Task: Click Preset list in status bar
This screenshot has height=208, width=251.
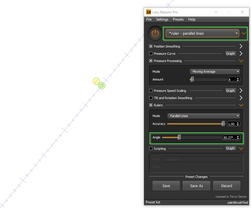Action: [x=153, y=202]
